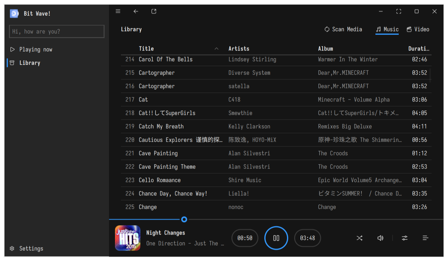Switch to the Music tab
Image resolution: width=448 pixels, height=261 pixels.
(x=387, y=29)
